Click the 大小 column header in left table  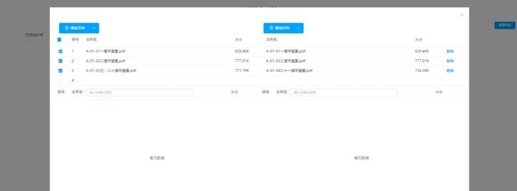(238, 40)
